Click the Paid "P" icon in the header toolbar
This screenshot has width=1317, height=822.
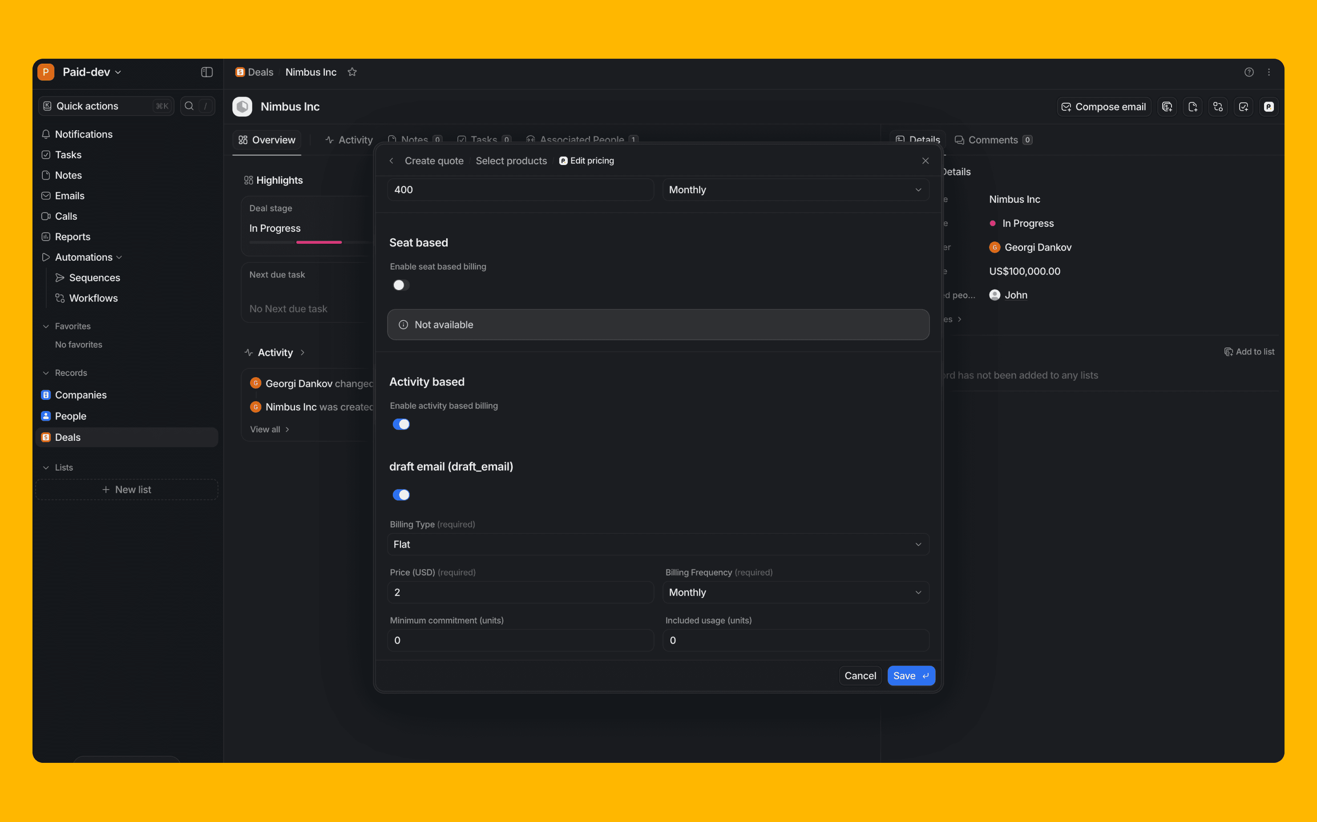pos(1269,107)
